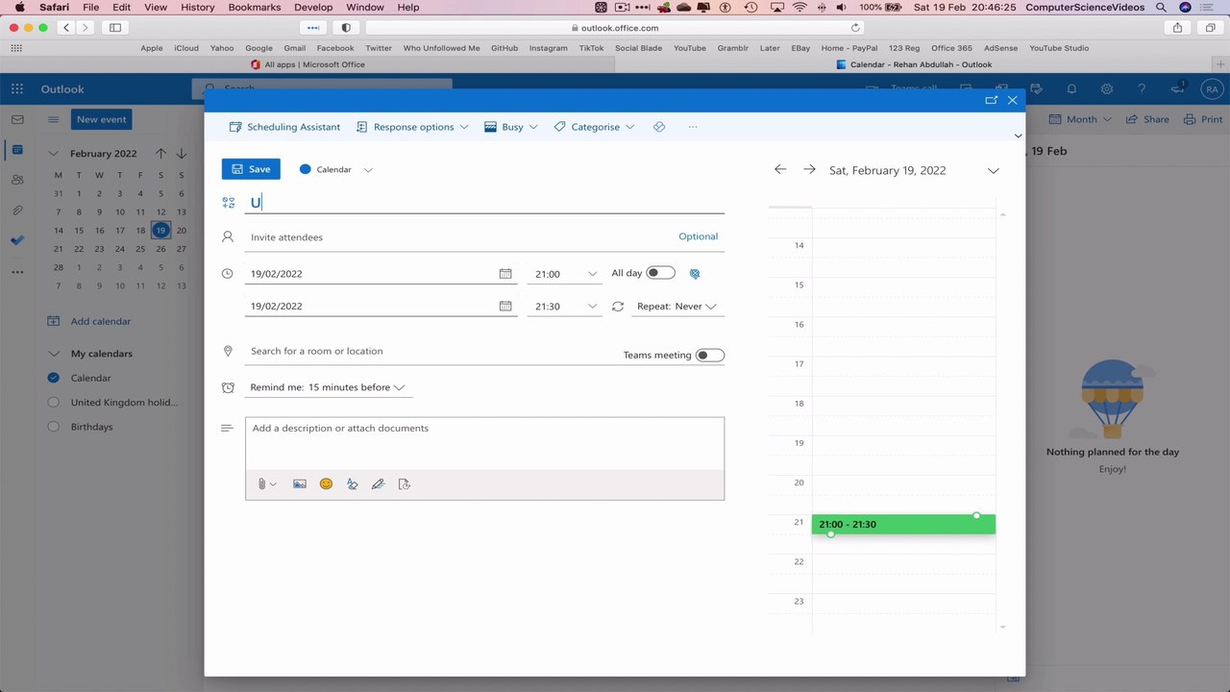Click the New event button
Viewport: 1230px width, 692px height.
tap(102, 119)
